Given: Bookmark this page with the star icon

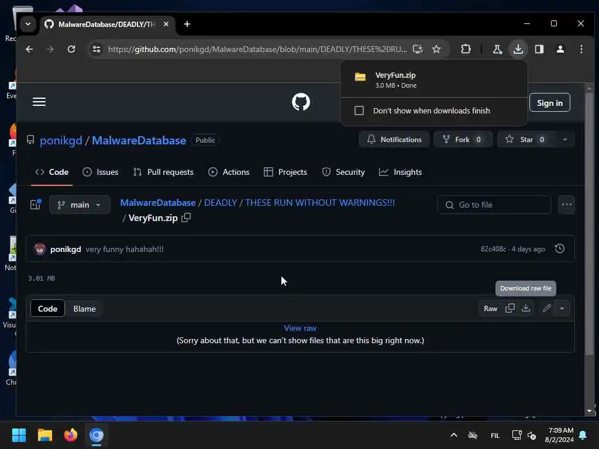Looking at the screenshot, I should pos(436,49).
